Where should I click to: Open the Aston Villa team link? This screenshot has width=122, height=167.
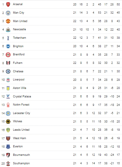(20, 88)
